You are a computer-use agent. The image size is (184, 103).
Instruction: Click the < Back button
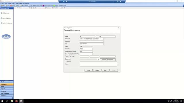[x=97, y=70]
